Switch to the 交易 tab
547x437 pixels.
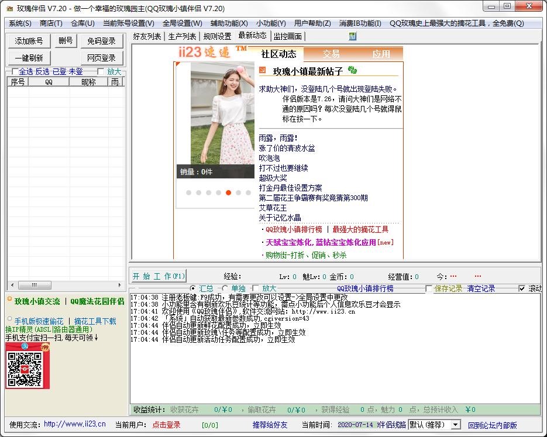(332, 53)
